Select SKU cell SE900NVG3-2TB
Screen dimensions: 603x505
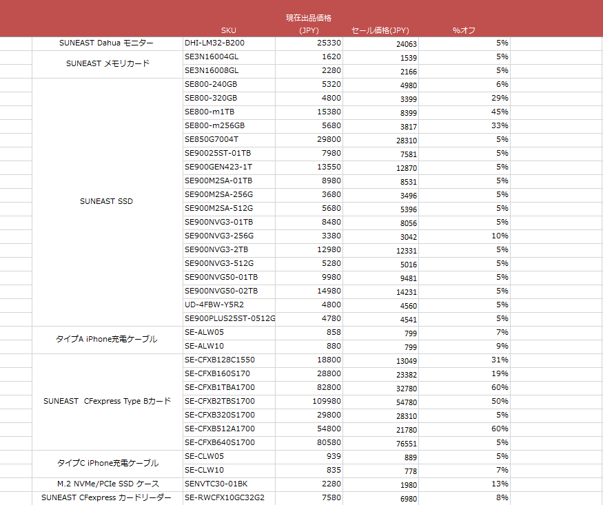tap(229, 250)
